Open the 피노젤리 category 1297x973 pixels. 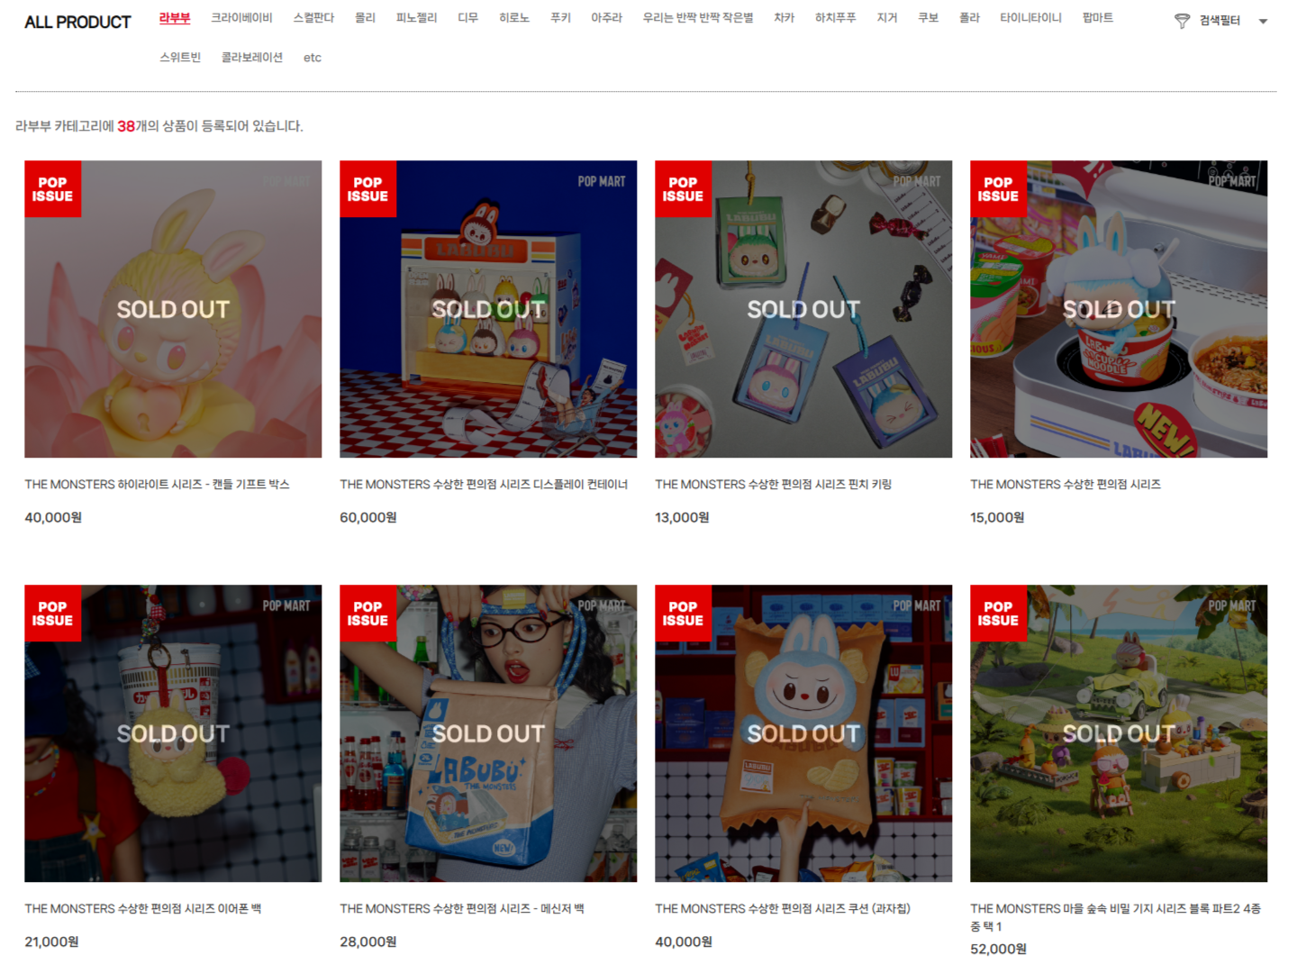tap(416, 18)
